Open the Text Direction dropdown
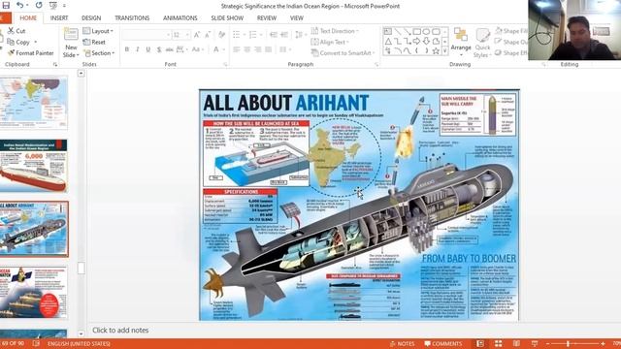The width and height of the screenshot is (621, 349). (335, 30)
